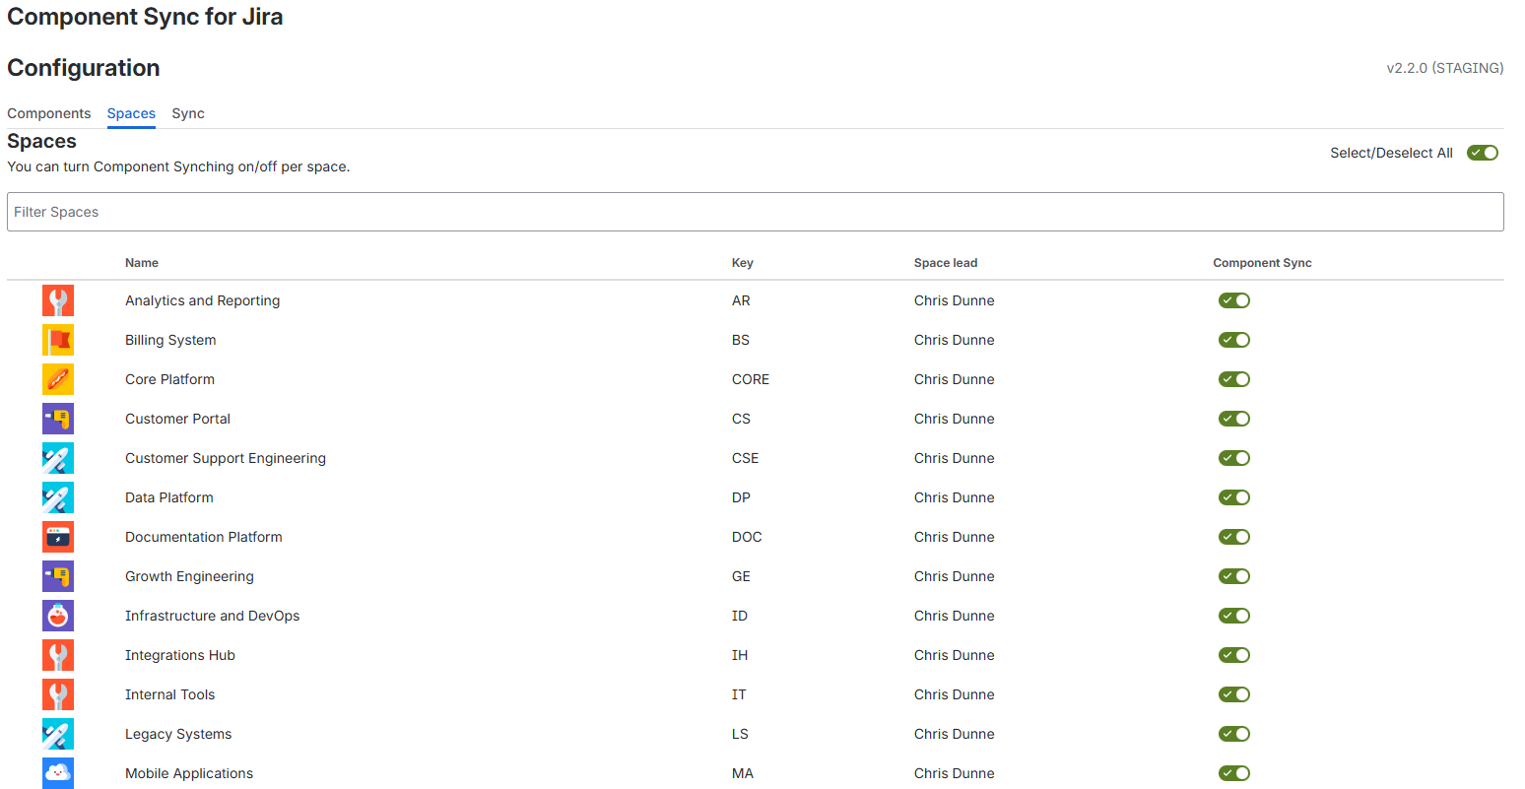The width and height of the screenshot is (1525, 789).
Task: Click the Legacy Systems space avatar icon
Action: tap(57, 734)
